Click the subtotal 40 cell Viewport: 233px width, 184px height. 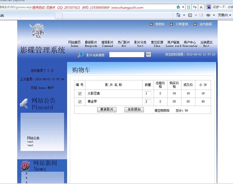(x=203, y=102)
